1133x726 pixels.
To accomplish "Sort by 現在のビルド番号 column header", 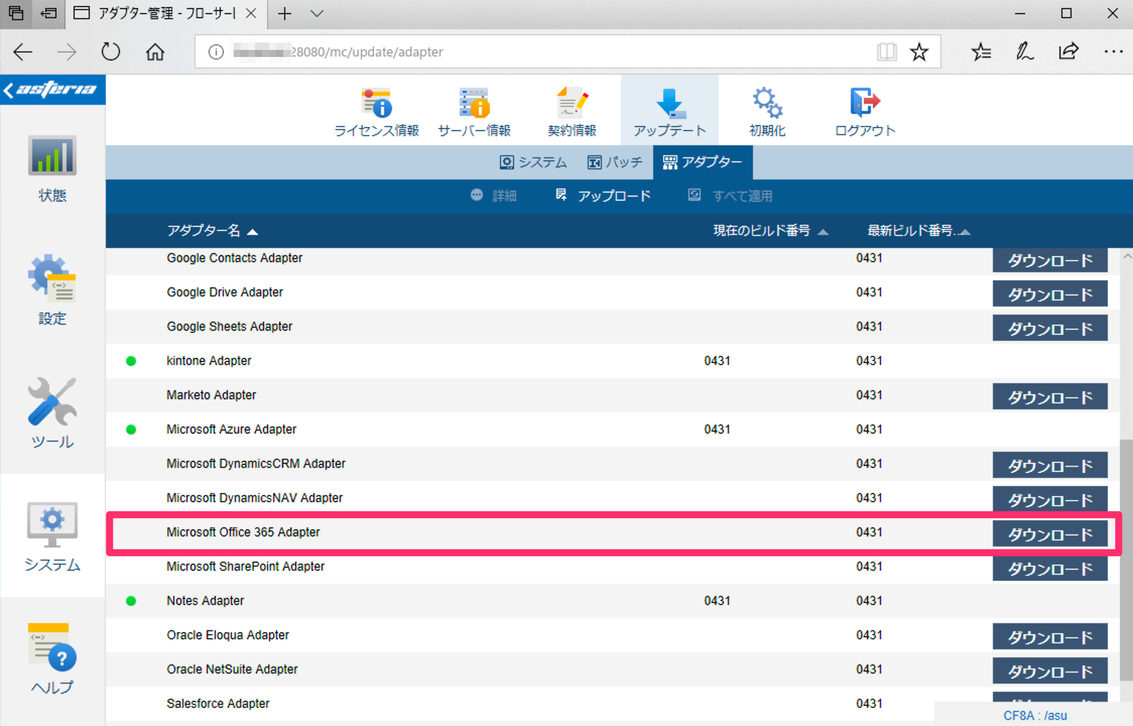I will pyautogui.click(x=771, y=231).
